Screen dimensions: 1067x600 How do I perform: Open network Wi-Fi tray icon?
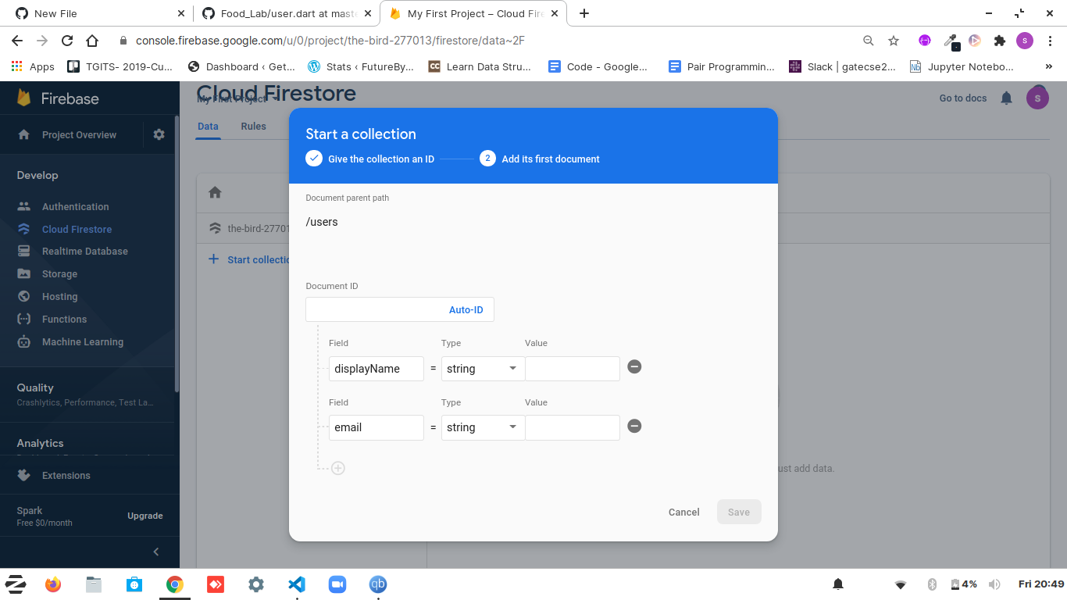point(901,584)
